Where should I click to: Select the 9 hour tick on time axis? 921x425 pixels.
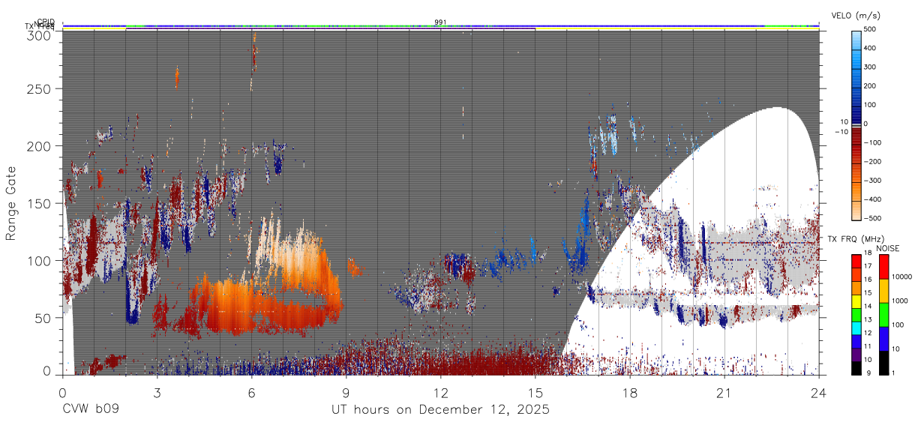point(346,392)
